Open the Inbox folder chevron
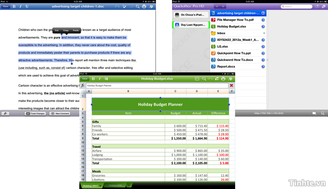 pos(264,33)
